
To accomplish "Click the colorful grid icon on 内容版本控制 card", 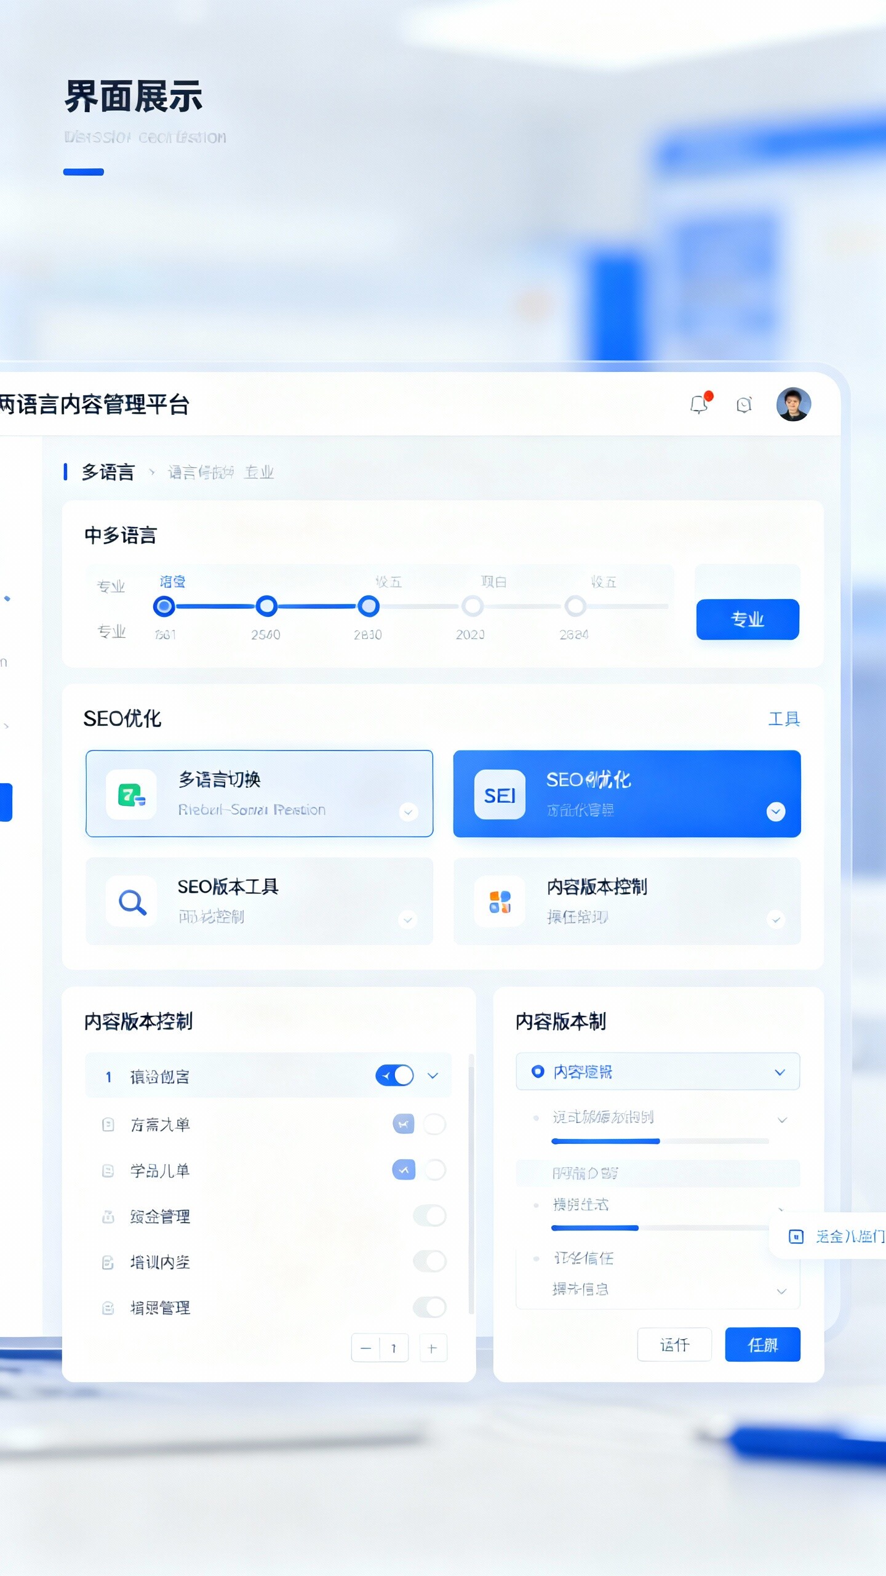I will (x=500, y=901).
